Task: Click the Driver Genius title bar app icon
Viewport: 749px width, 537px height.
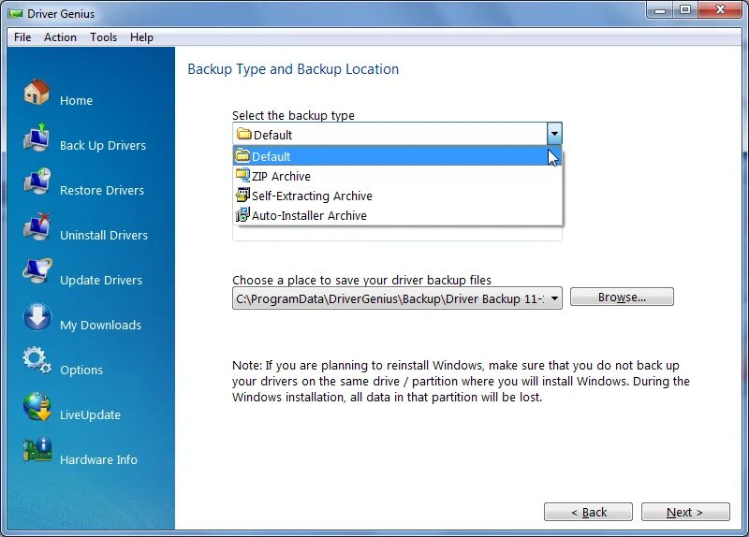Action: coord(15,13)
